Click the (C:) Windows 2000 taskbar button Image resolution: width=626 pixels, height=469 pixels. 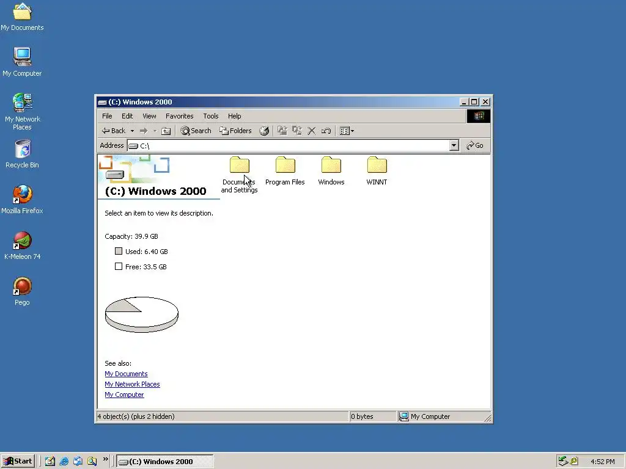(x=165, y=462)
